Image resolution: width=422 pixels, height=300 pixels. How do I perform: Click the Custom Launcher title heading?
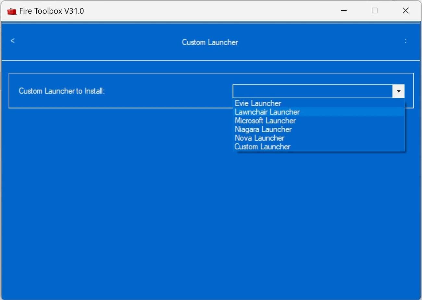pos(210,42)
